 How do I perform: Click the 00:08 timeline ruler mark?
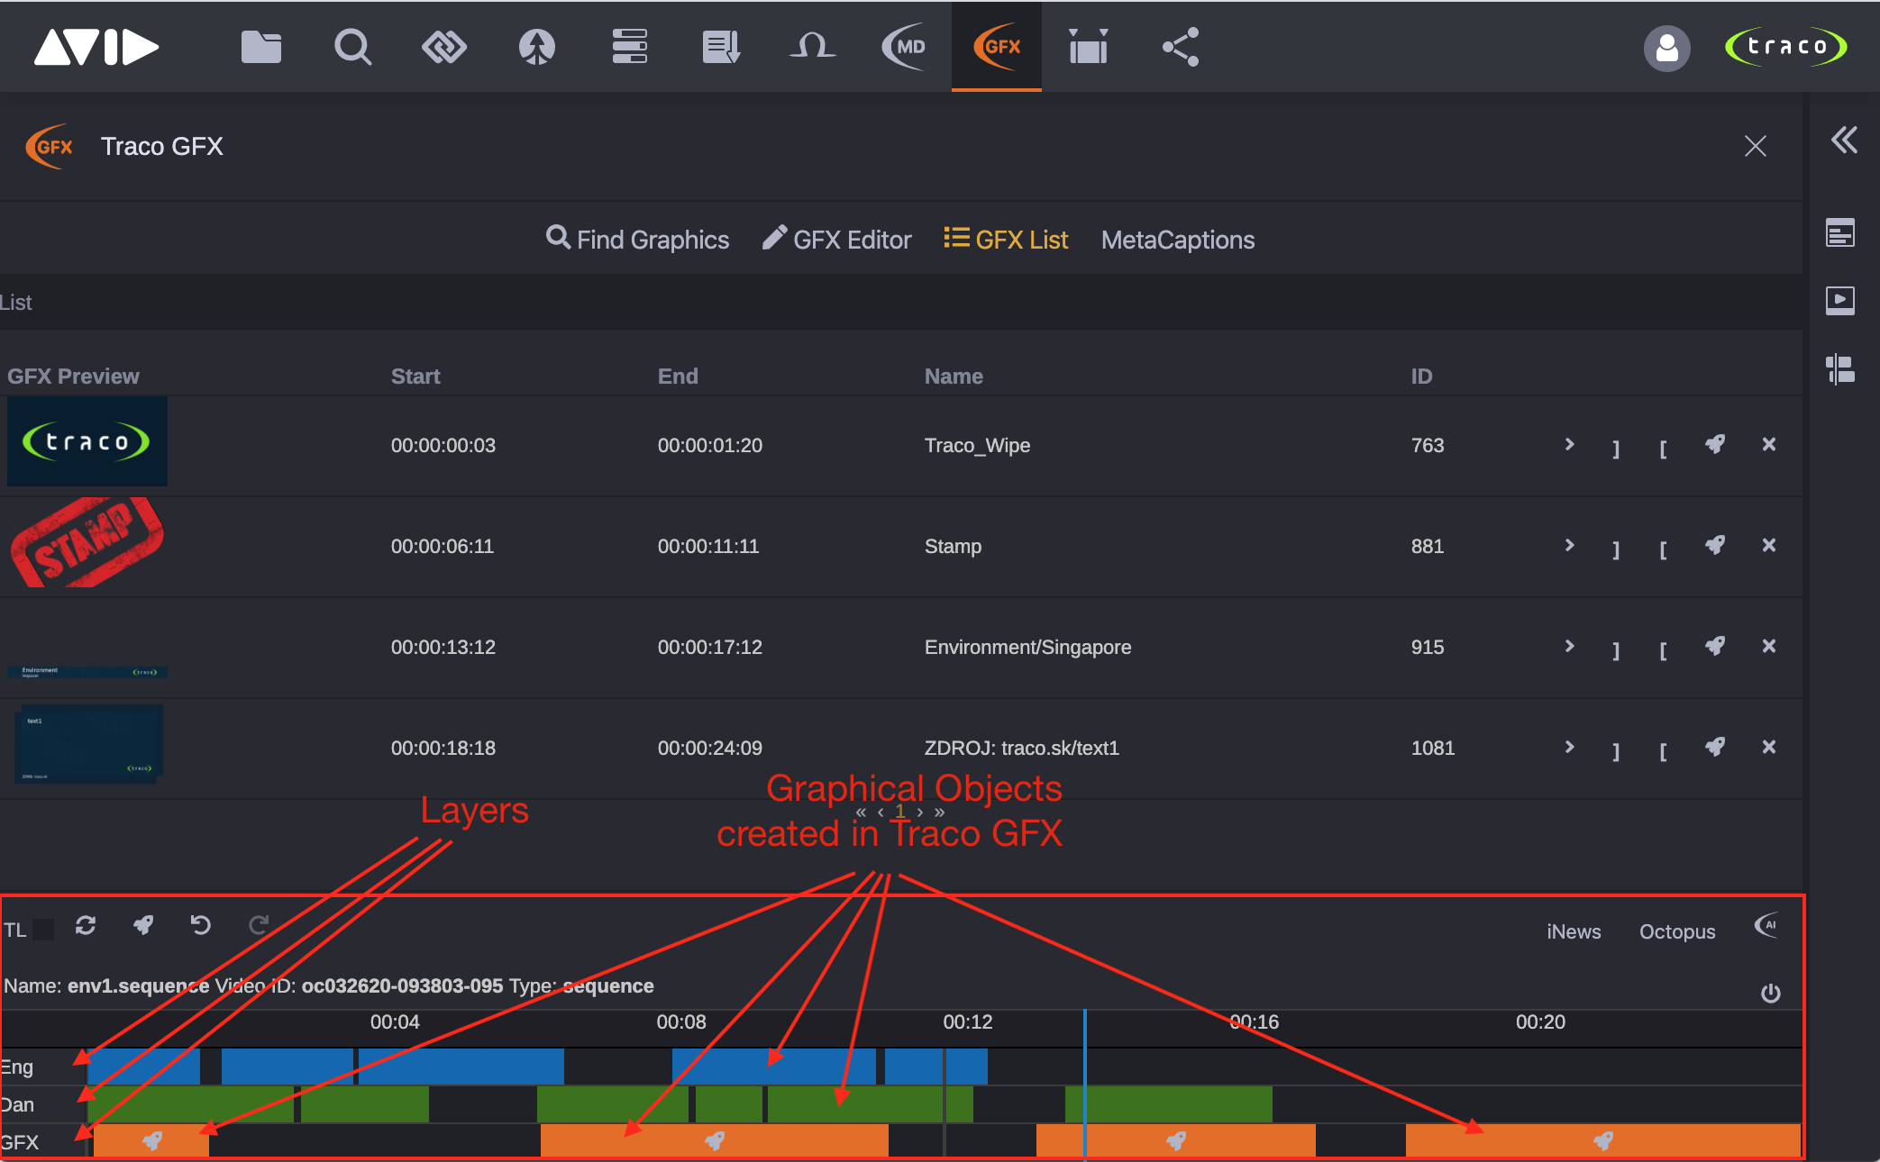pyautogui.click(x=681, y=1021)
